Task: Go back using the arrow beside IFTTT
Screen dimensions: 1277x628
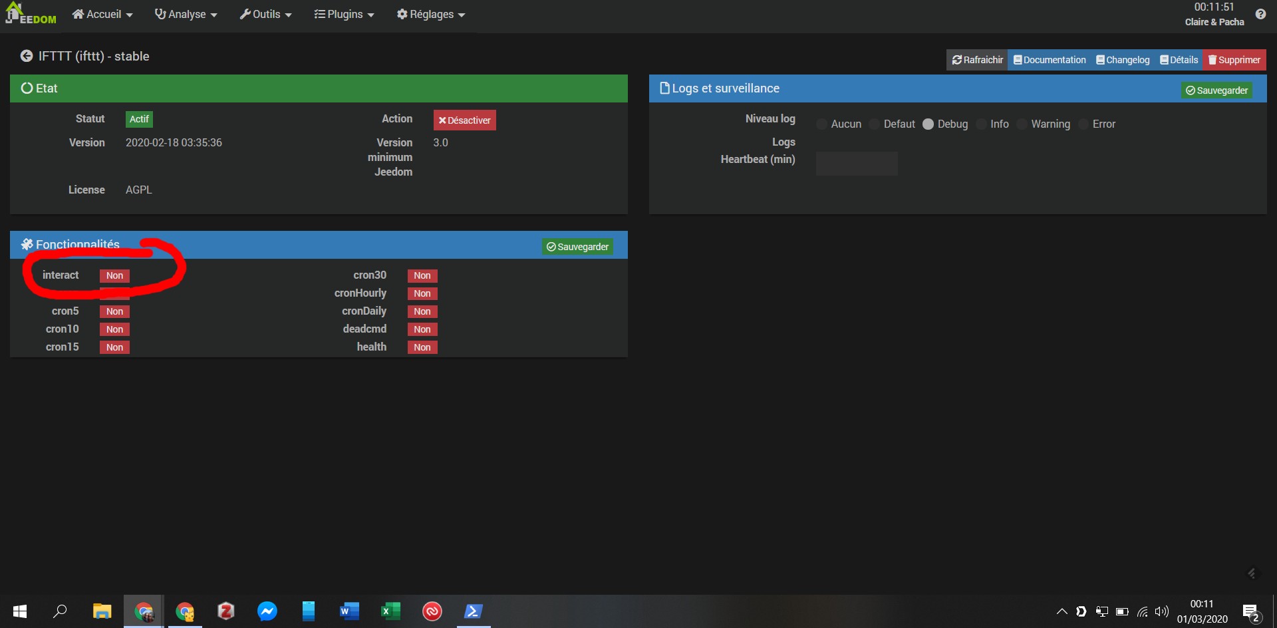Action: click(x=27, y=57)
